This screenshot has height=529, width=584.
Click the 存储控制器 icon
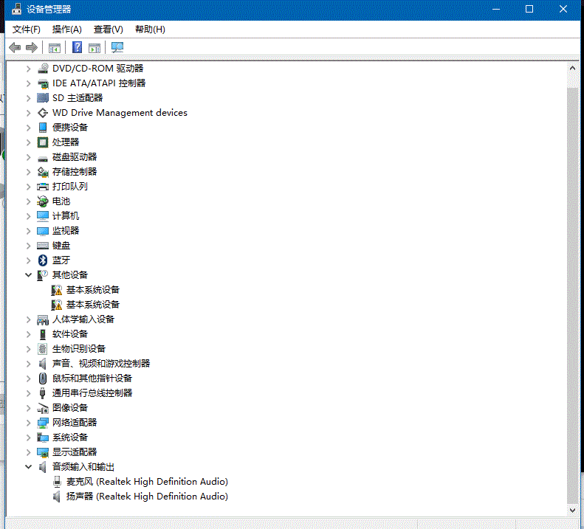tap(43, 172)
